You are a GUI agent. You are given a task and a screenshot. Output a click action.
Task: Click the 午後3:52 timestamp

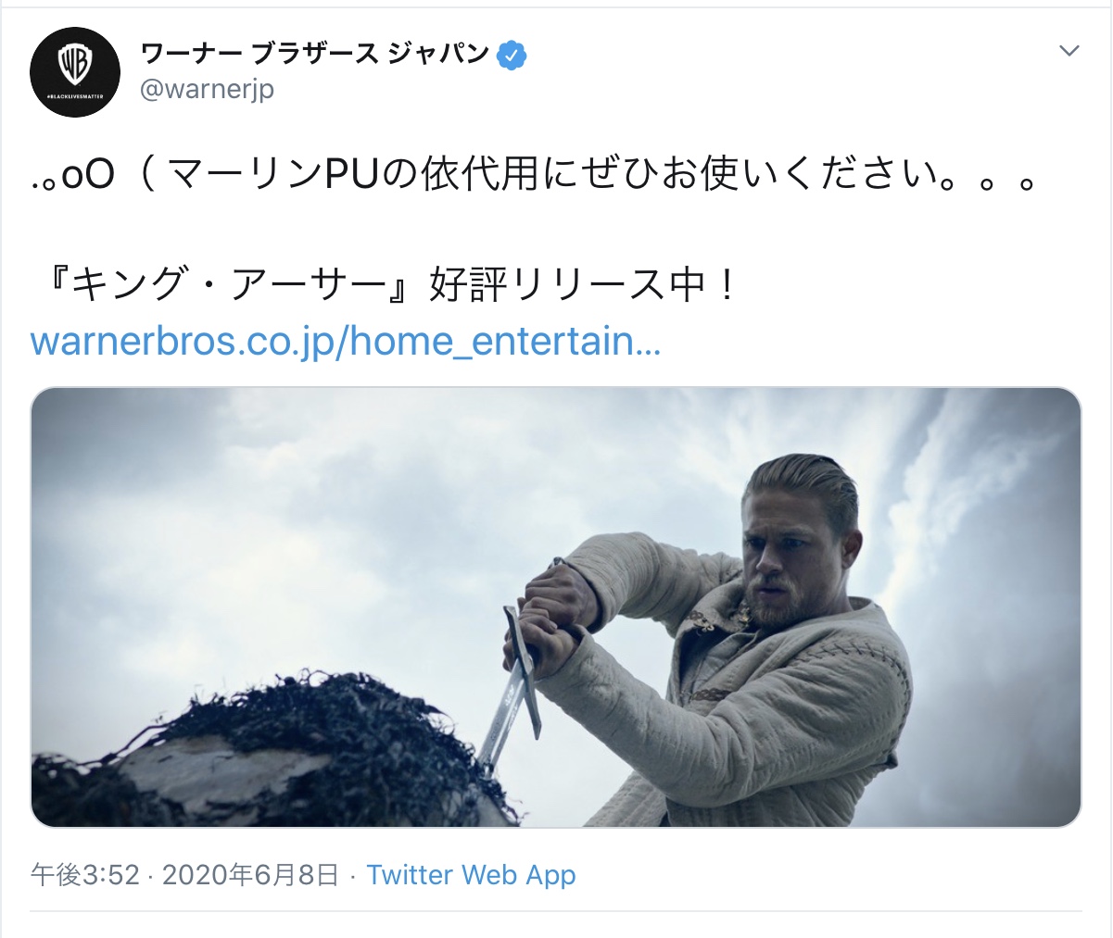point(85,875)
